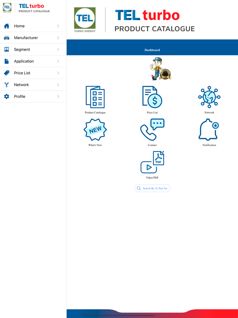The image size is (238, 318).
Task: Select Profile in the sidebar menu
Action: (33, 97)
